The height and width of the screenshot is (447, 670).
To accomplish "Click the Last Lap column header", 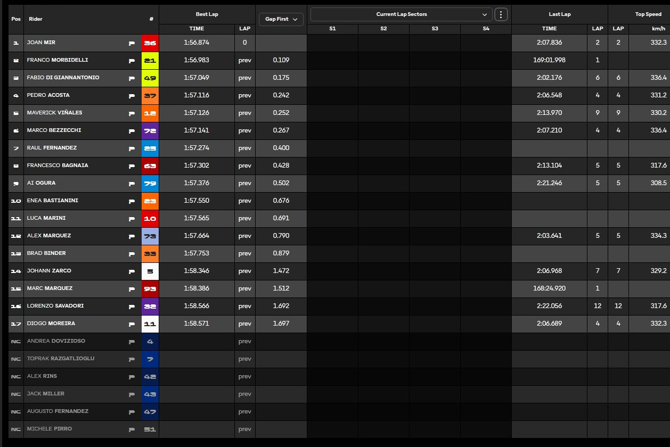I will (x=559, y=14).
